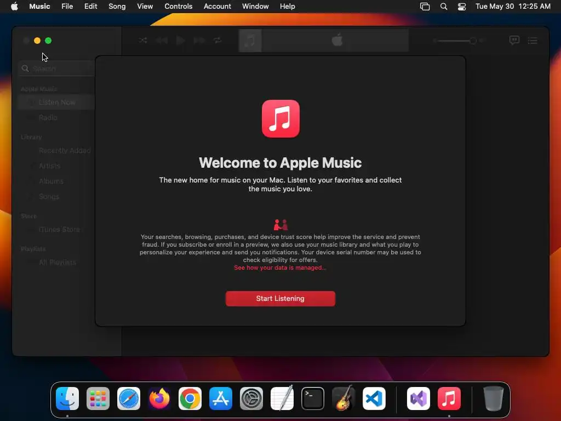
Task: Open the Help menu
Action: [x=287, y=7]
